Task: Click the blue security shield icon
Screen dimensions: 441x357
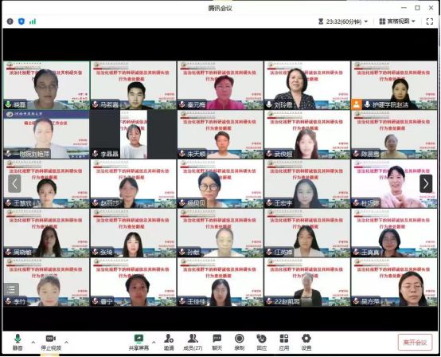Action: 21,22
